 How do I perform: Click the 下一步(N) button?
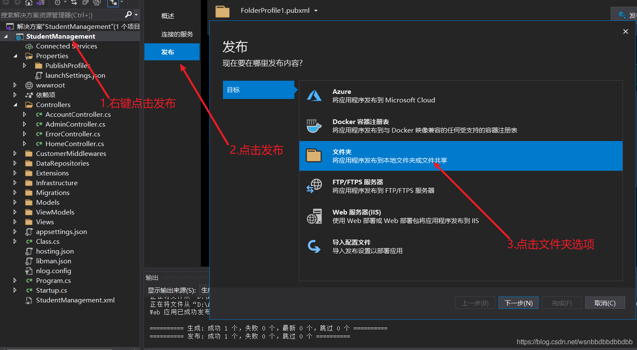[x=518, y=302]
